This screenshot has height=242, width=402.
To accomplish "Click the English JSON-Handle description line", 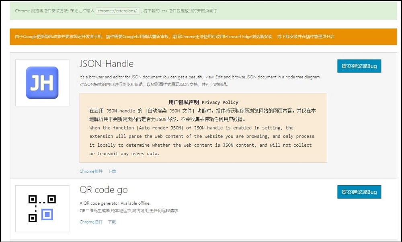I will point(200,77).
